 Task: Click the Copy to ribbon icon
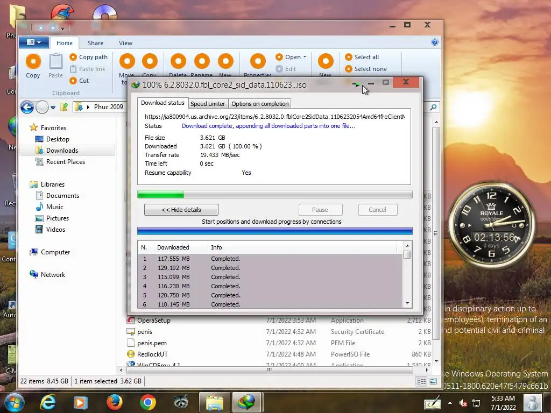(x=150, y=61)
